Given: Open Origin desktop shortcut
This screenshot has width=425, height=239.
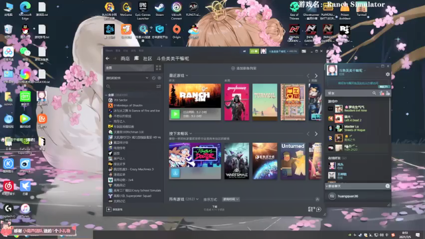Looking at the screenshot, I should (x=177, y=31).
